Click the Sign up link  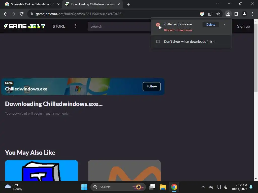pos(243,26)
